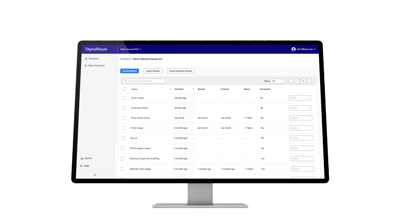Screen dimensions: 399x224
Task: Open the Demo Account SAP account switcher
Action: click(x=130, y=49)
